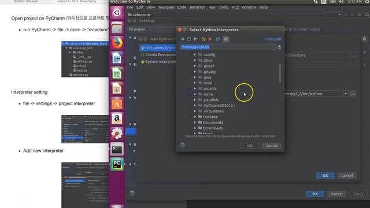Viewport: 370px width, 208px height.
Task: Open the Tools menu
Action: coord(223,8)
